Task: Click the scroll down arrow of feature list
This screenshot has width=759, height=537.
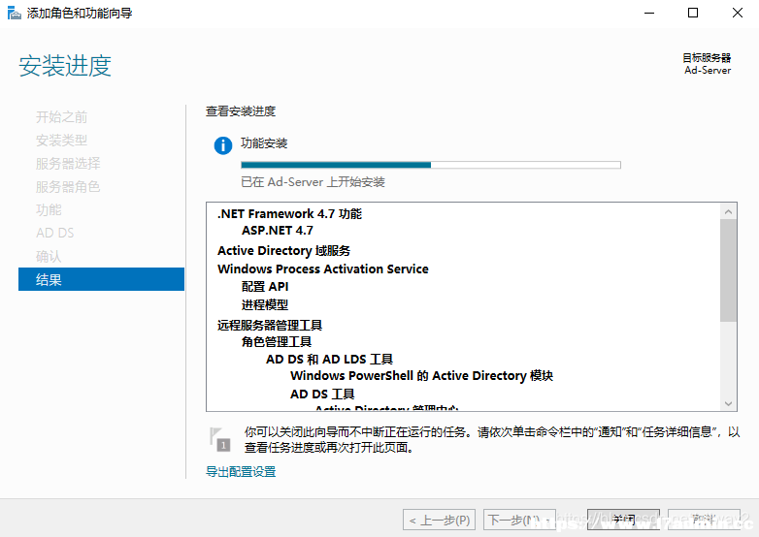Action: click(728, 403)
